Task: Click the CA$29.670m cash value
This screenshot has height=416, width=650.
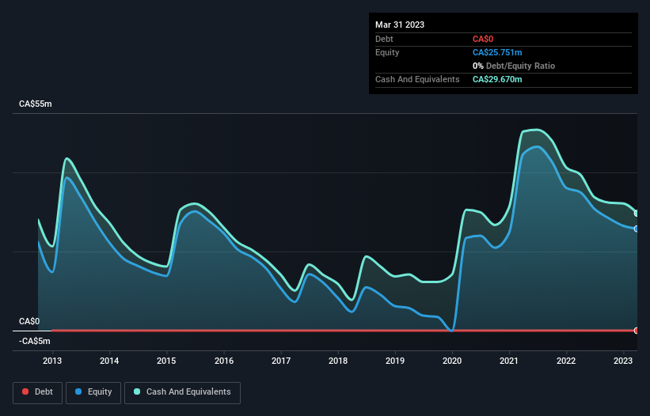Action: [497, 79]
